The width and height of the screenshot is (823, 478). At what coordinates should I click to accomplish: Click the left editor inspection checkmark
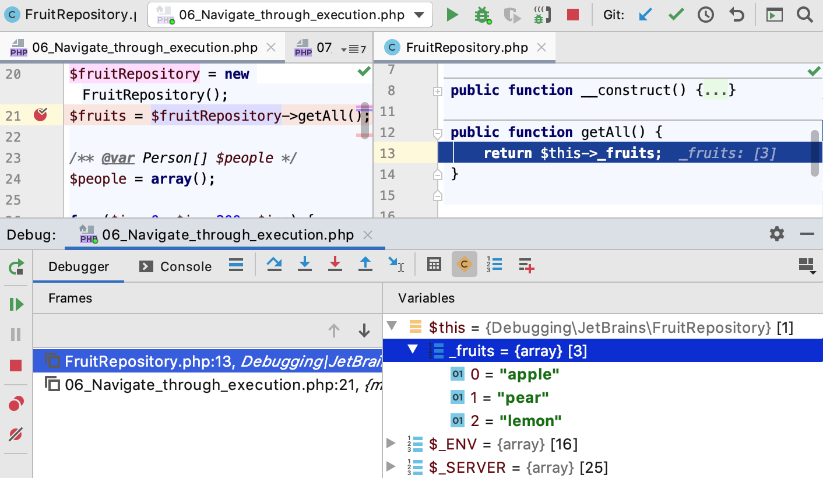(364, 71)
